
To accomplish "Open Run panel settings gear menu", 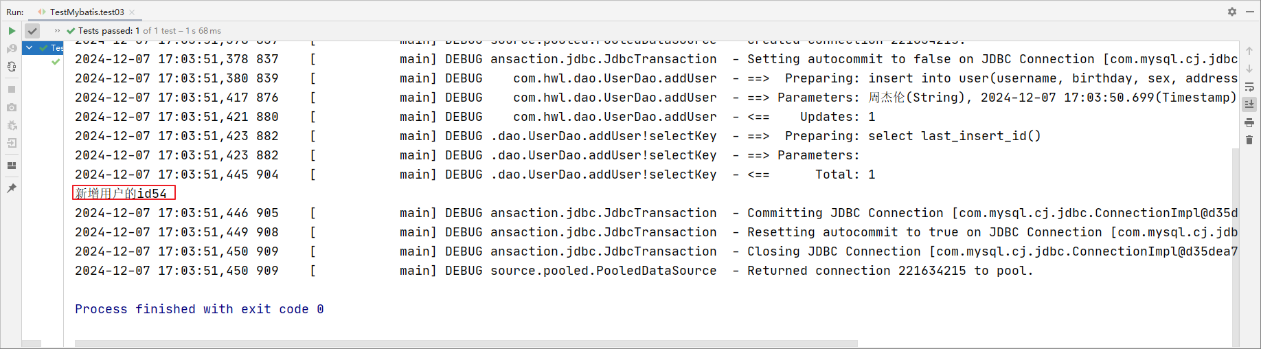I will 1232,12.
